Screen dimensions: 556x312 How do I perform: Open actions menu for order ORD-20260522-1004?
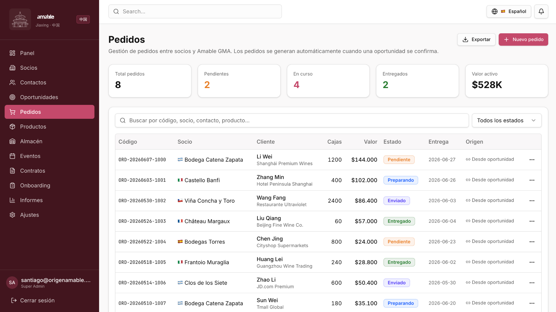(532, 242)
